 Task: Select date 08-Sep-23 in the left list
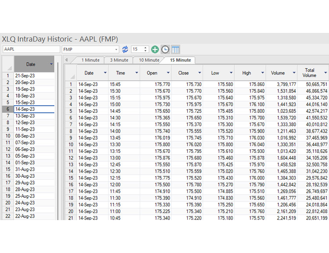coord(34,136)
